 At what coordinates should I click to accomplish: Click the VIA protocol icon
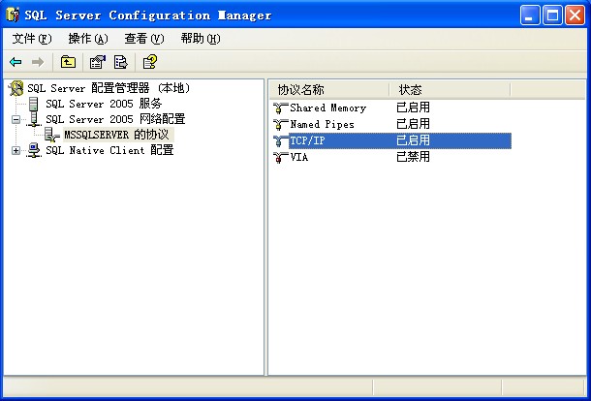click(x=280, y=157)
